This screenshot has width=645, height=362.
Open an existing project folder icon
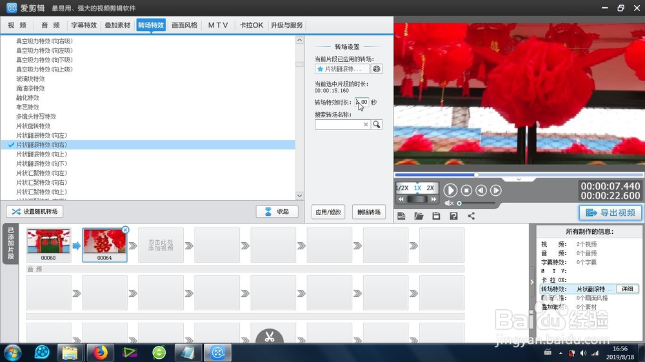coord(419,216)
